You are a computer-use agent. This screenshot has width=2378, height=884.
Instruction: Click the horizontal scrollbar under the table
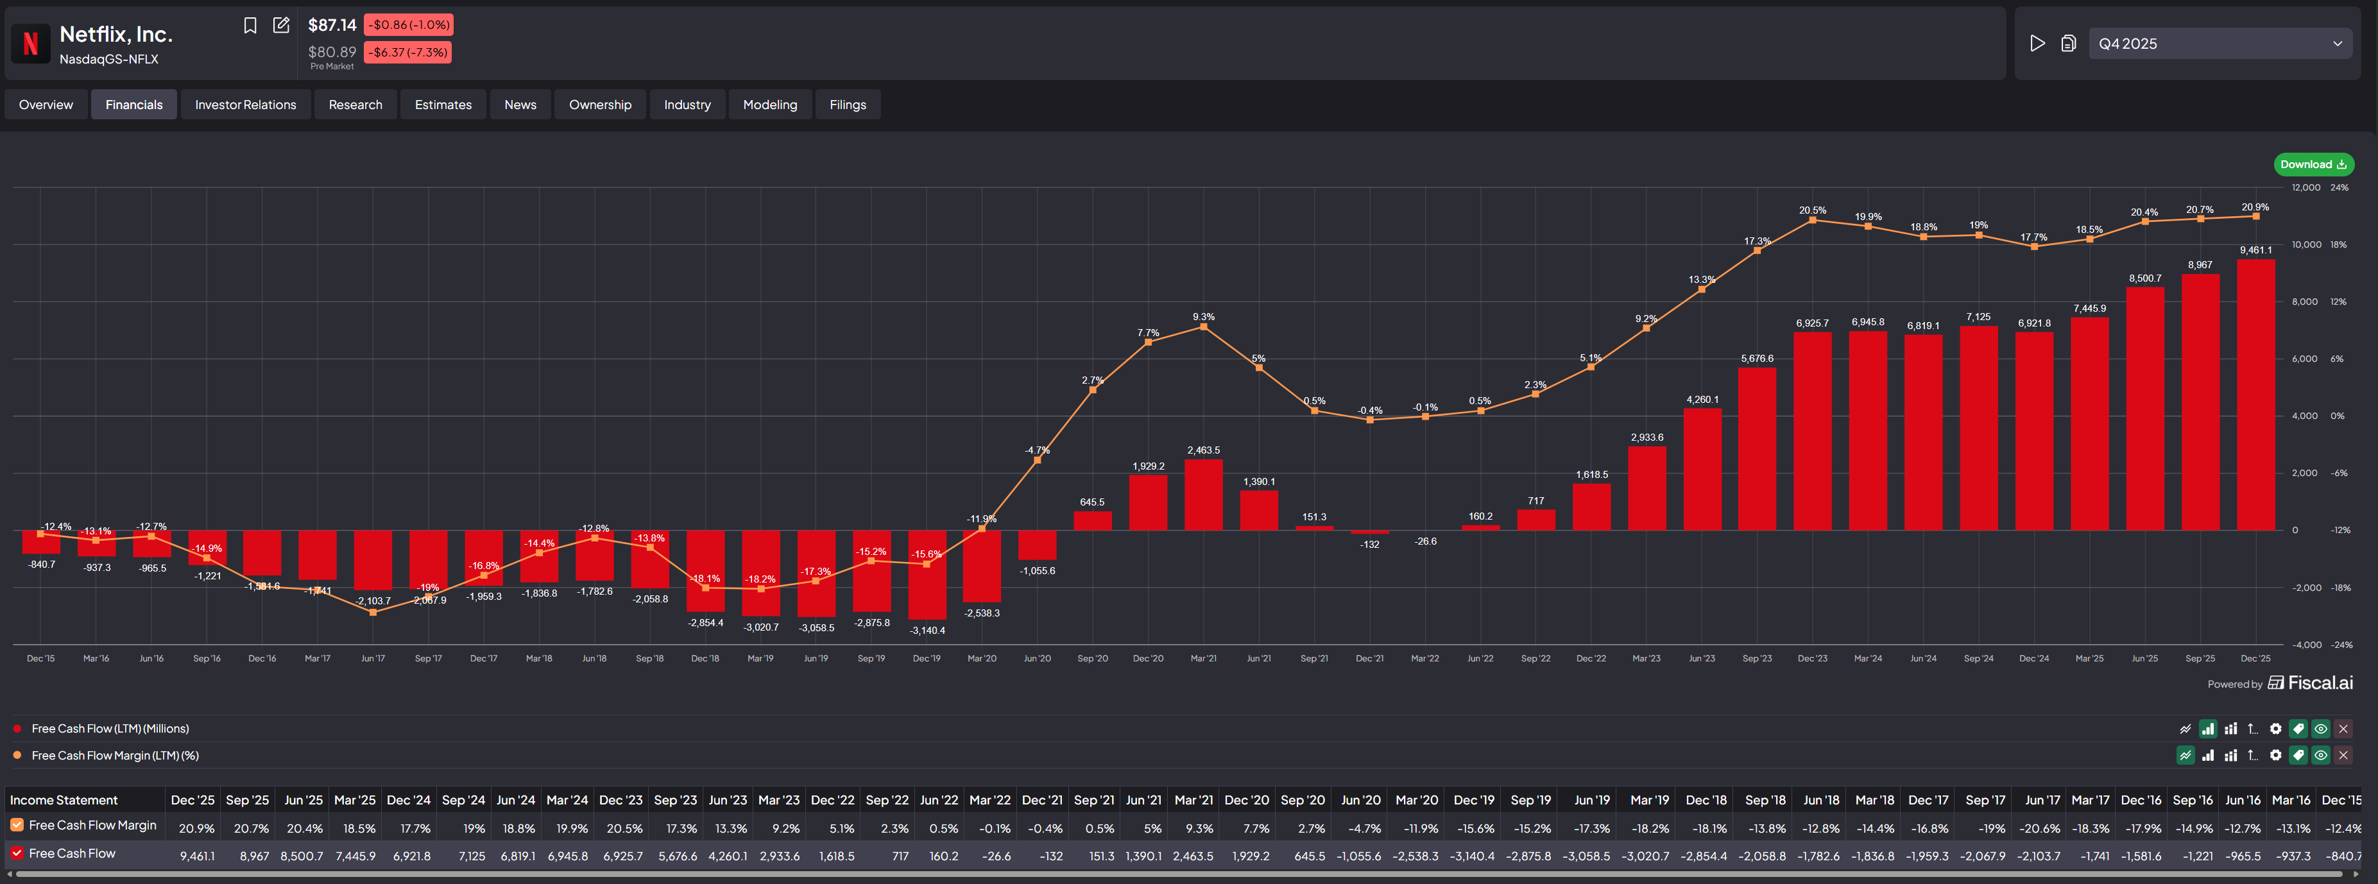tap(1181, 874)
